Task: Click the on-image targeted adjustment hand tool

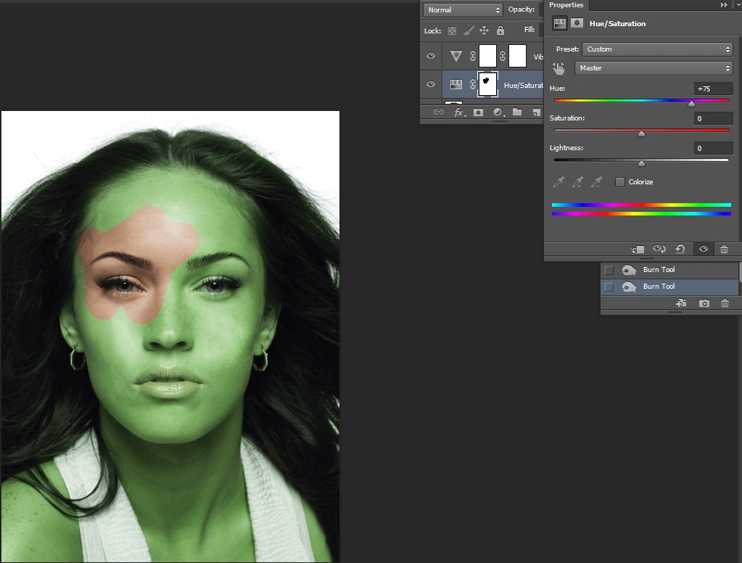Action: coord(558,68)
